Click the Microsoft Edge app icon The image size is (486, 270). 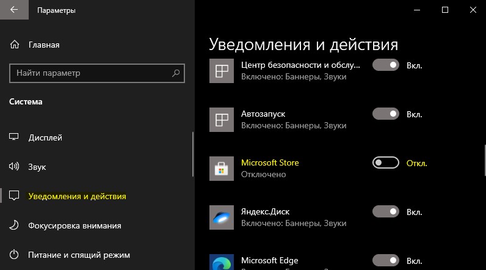pos(222,262)
